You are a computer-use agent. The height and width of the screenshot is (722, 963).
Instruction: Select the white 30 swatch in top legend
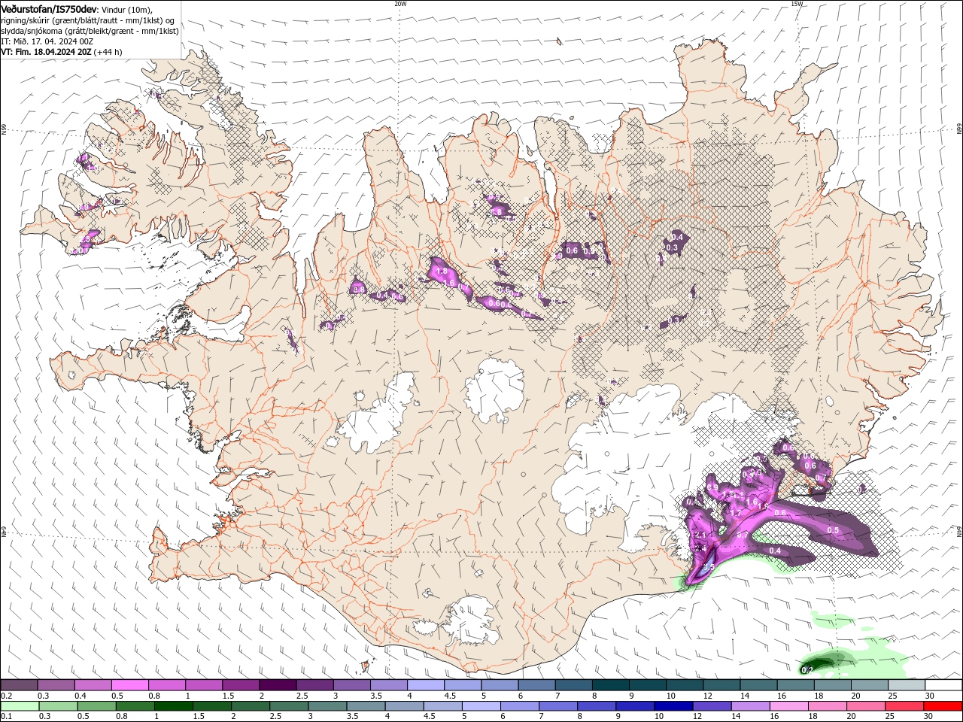tap(944, 684)
